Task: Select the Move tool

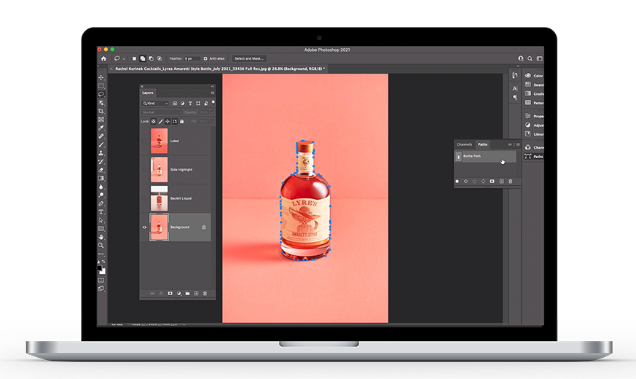Action: click(x=101, y=77)
